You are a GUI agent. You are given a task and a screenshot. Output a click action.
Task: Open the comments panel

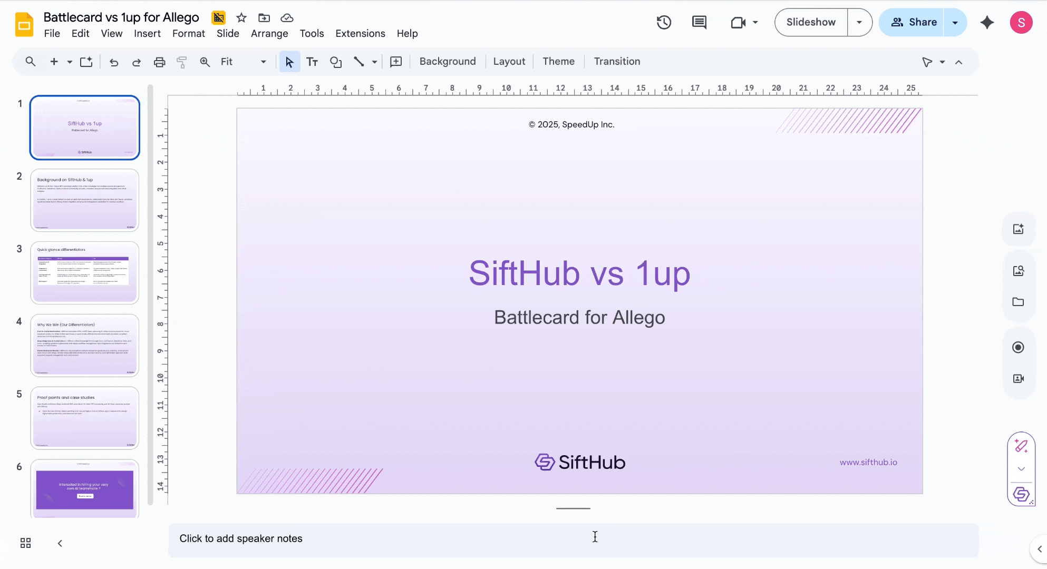click(x=699, y=22)
